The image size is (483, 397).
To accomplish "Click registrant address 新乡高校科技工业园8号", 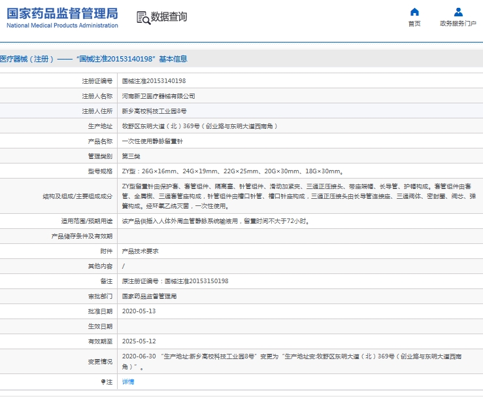I will (x=154, y=111).
